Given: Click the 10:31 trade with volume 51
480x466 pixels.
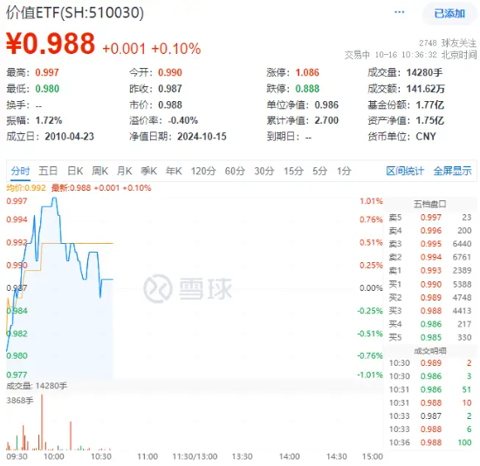Looking at the screenshot, I should [429, 389].
